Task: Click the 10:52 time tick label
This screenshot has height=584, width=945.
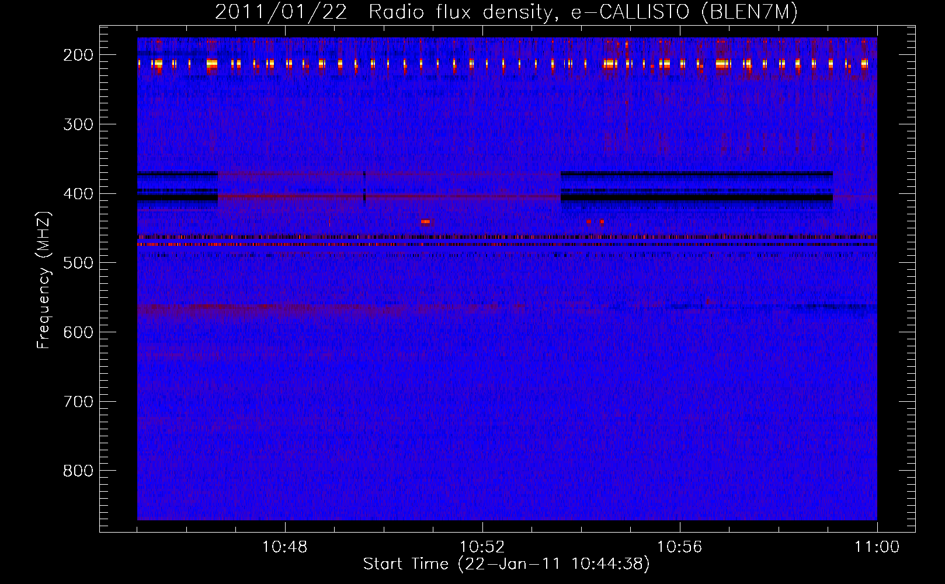Action: 482,547
